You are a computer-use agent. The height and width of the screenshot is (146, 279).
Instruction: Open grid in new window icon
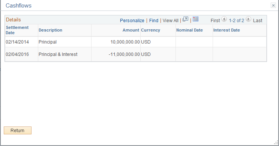point(185,19)
